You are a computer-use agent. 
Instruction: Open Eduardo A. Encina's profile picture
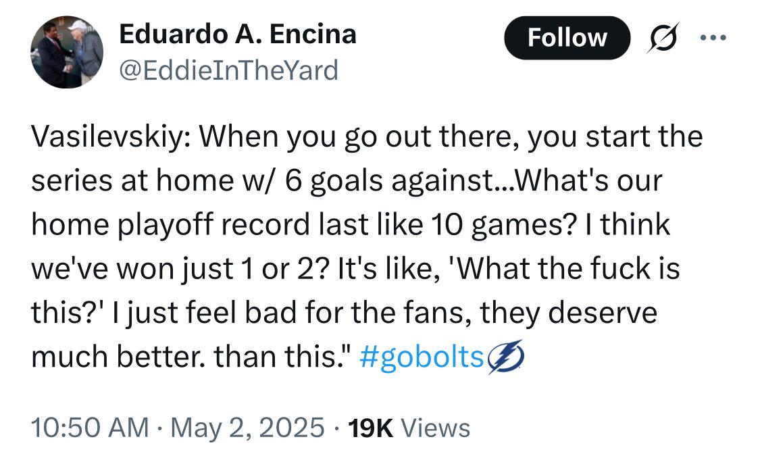[67, 52]
